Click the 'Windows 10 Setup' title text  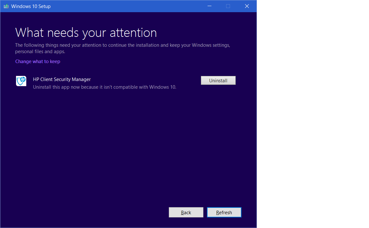click(x=31, y=6)
